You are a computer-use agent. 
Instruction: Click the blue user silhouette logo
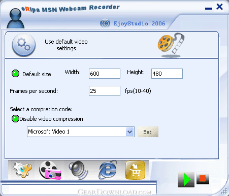pos(15,18)
